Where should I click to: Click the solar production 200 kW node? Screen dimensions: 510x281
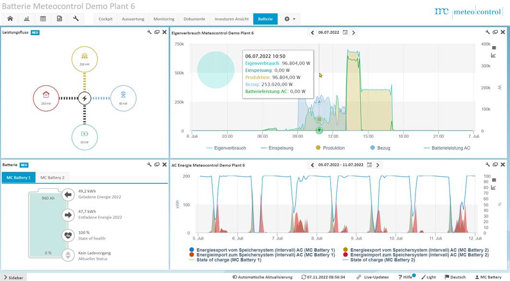click(84, 59)
